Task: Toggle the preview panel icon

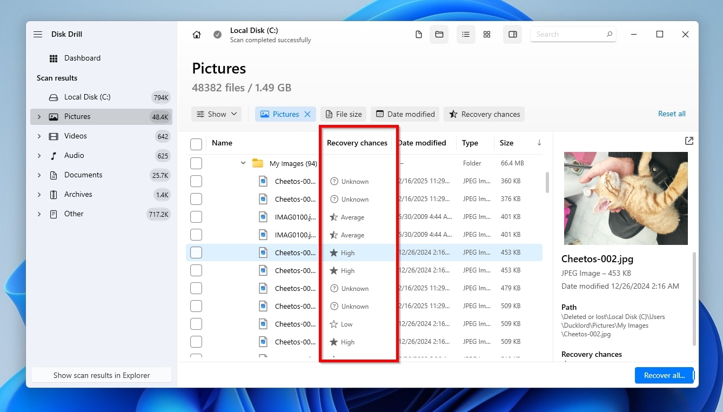Action: pyautogui.click(x=513, y=35)
